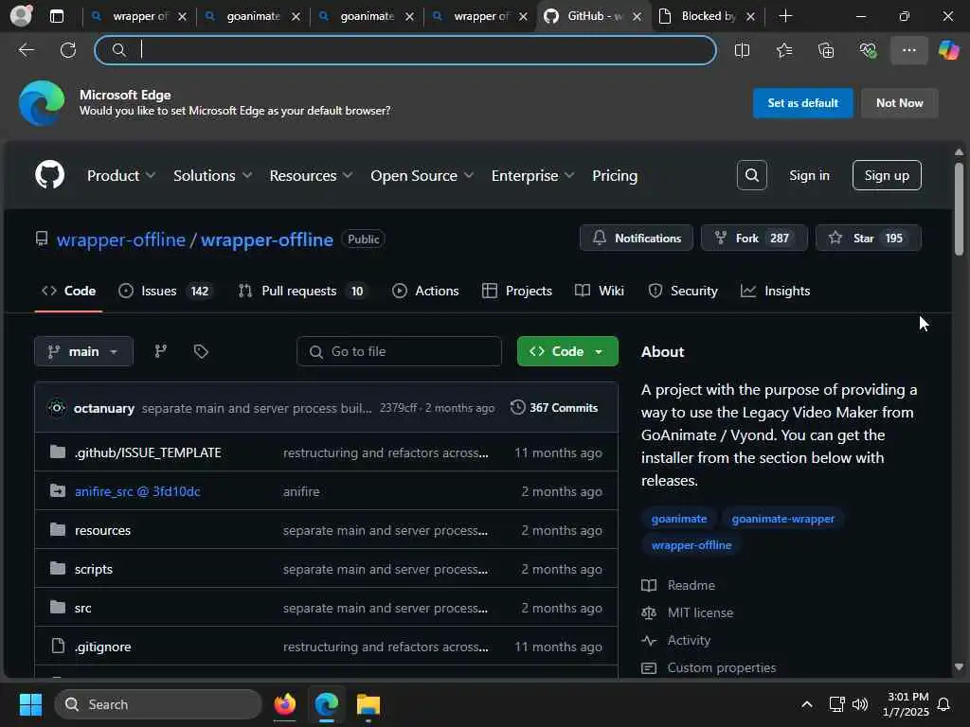
Task: Click Set as default button
Action: click(802, 102)
